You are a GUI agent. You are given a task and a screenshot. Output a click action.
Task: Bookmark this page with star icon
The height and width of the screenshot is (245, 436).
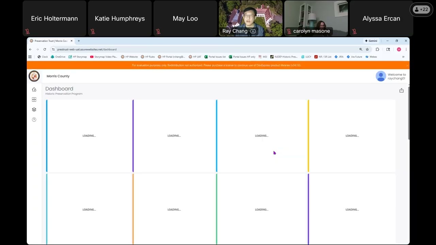tap(367, 49)
